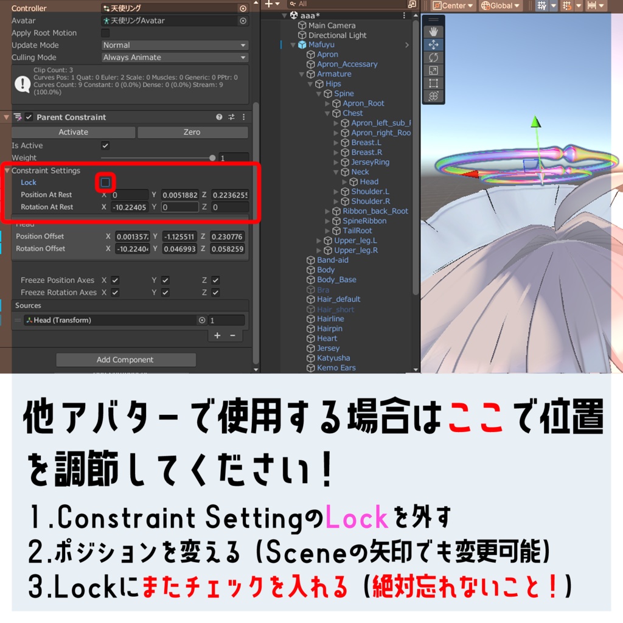This screenshot has width=623, height=623.
Task: Click Position Offset Z field
Action: (228, 237)
